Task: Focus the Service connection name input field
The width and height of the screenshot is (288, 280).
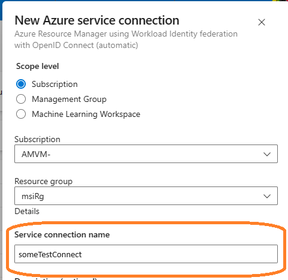Action: click(x=146, y=254)
